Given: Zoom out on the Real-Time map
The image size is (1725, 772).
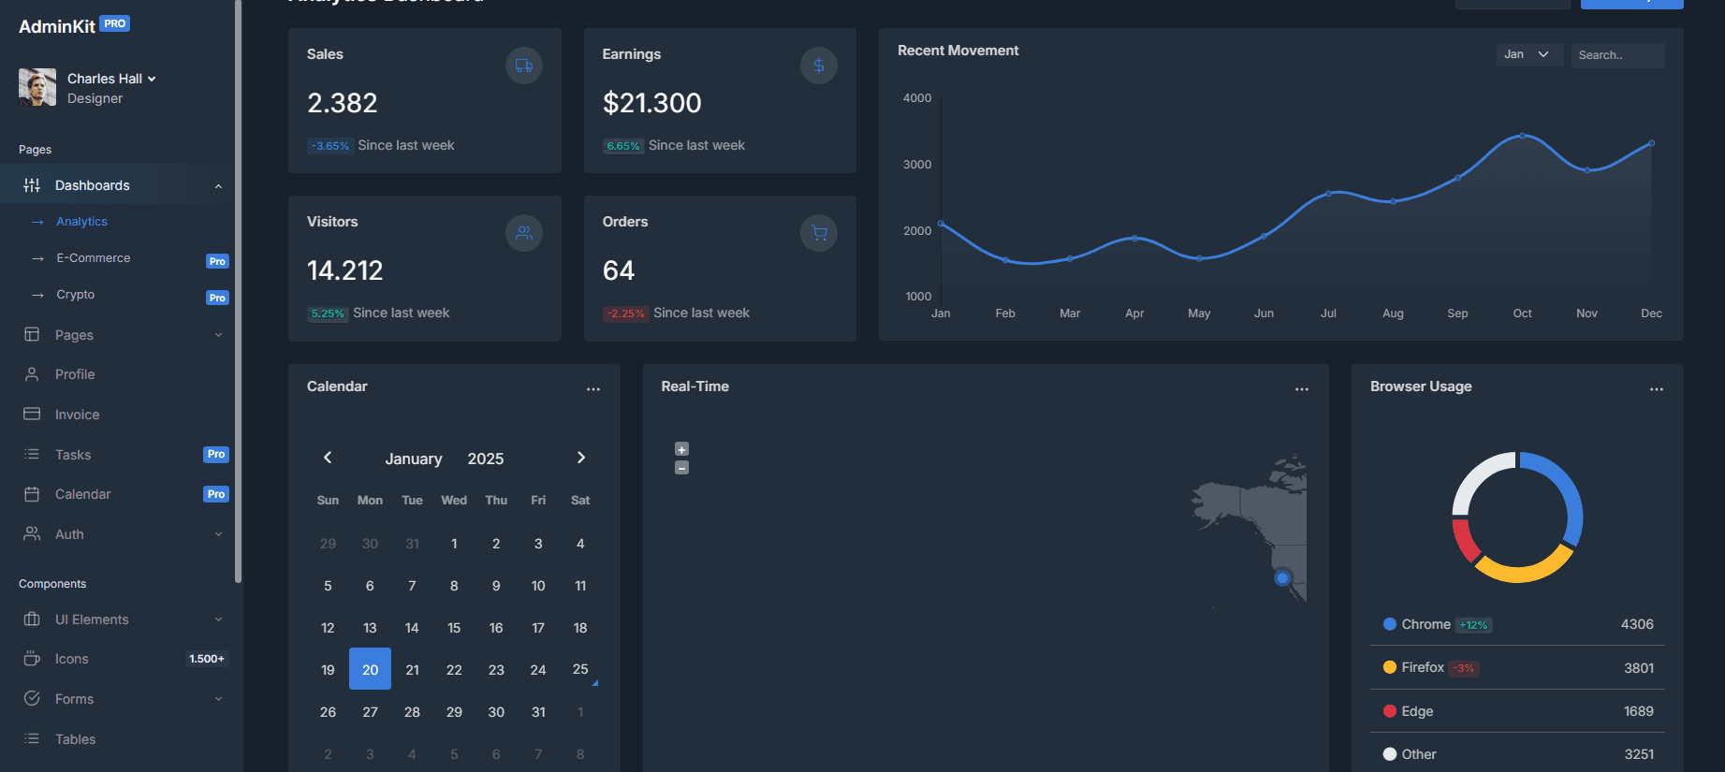Looking at the screenshot, I should (681, 468).
